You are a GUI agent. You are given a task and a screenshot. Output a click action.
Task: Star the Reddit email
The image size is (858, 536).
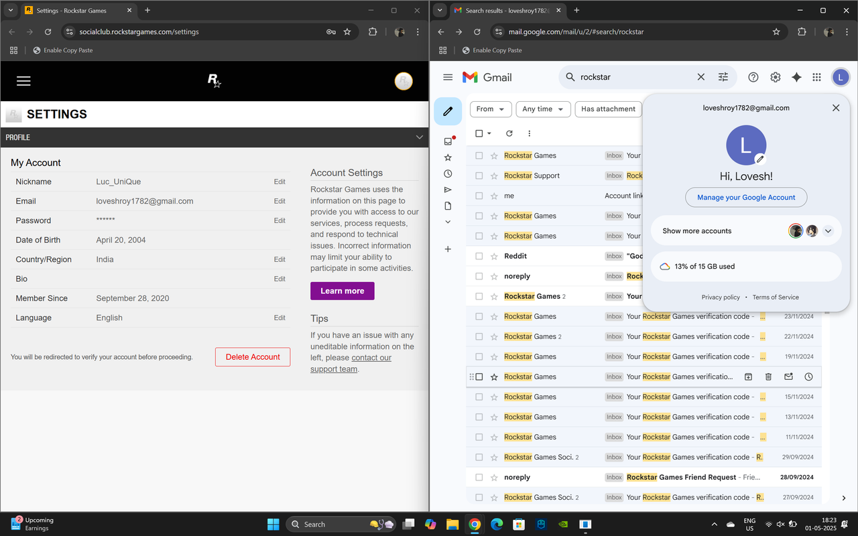494,256
